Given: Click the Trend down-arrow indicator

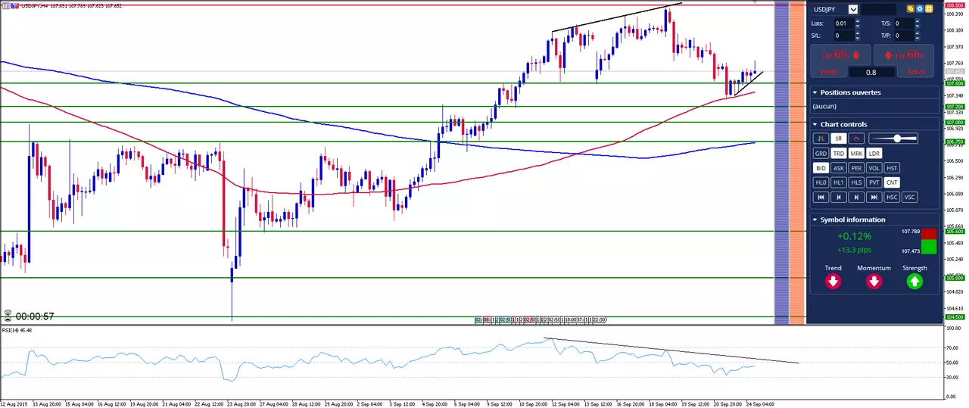Looking at the screenshot, I should 833,282.
